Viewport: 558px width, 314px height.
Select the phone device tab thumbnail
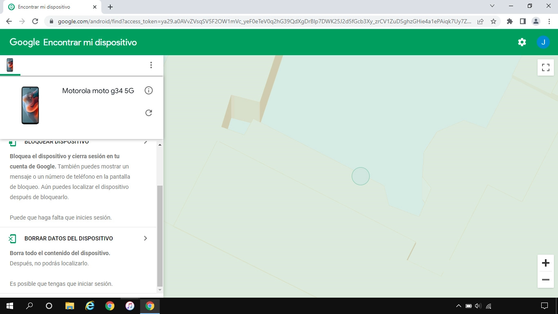[x=10, y=65]
